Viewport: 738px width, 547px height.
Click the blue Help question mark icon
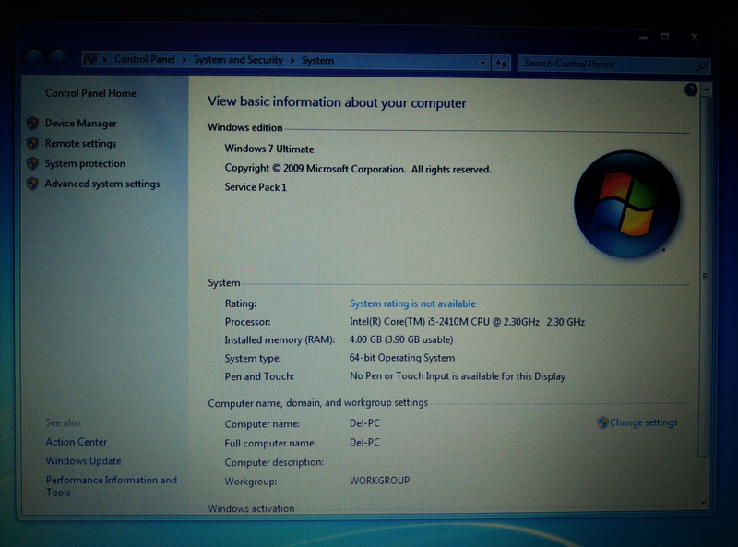tap(690, 89)
